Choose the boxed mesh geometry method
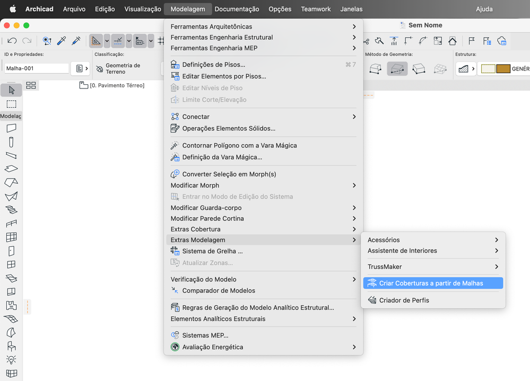530x381 pixels. pos(376,69)
